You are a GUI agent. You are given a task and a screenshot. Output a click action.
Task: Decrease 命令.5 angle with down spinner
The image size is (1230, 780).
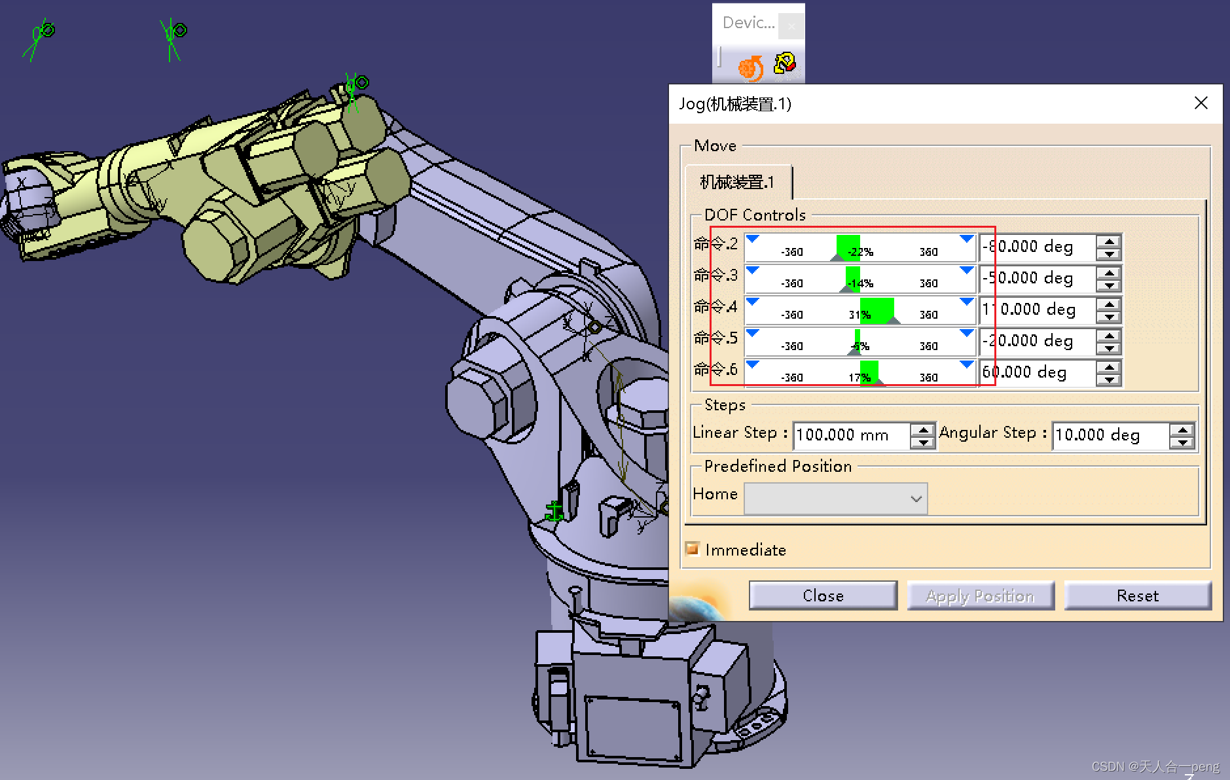pyautogui.click(x=1109, y=349)
